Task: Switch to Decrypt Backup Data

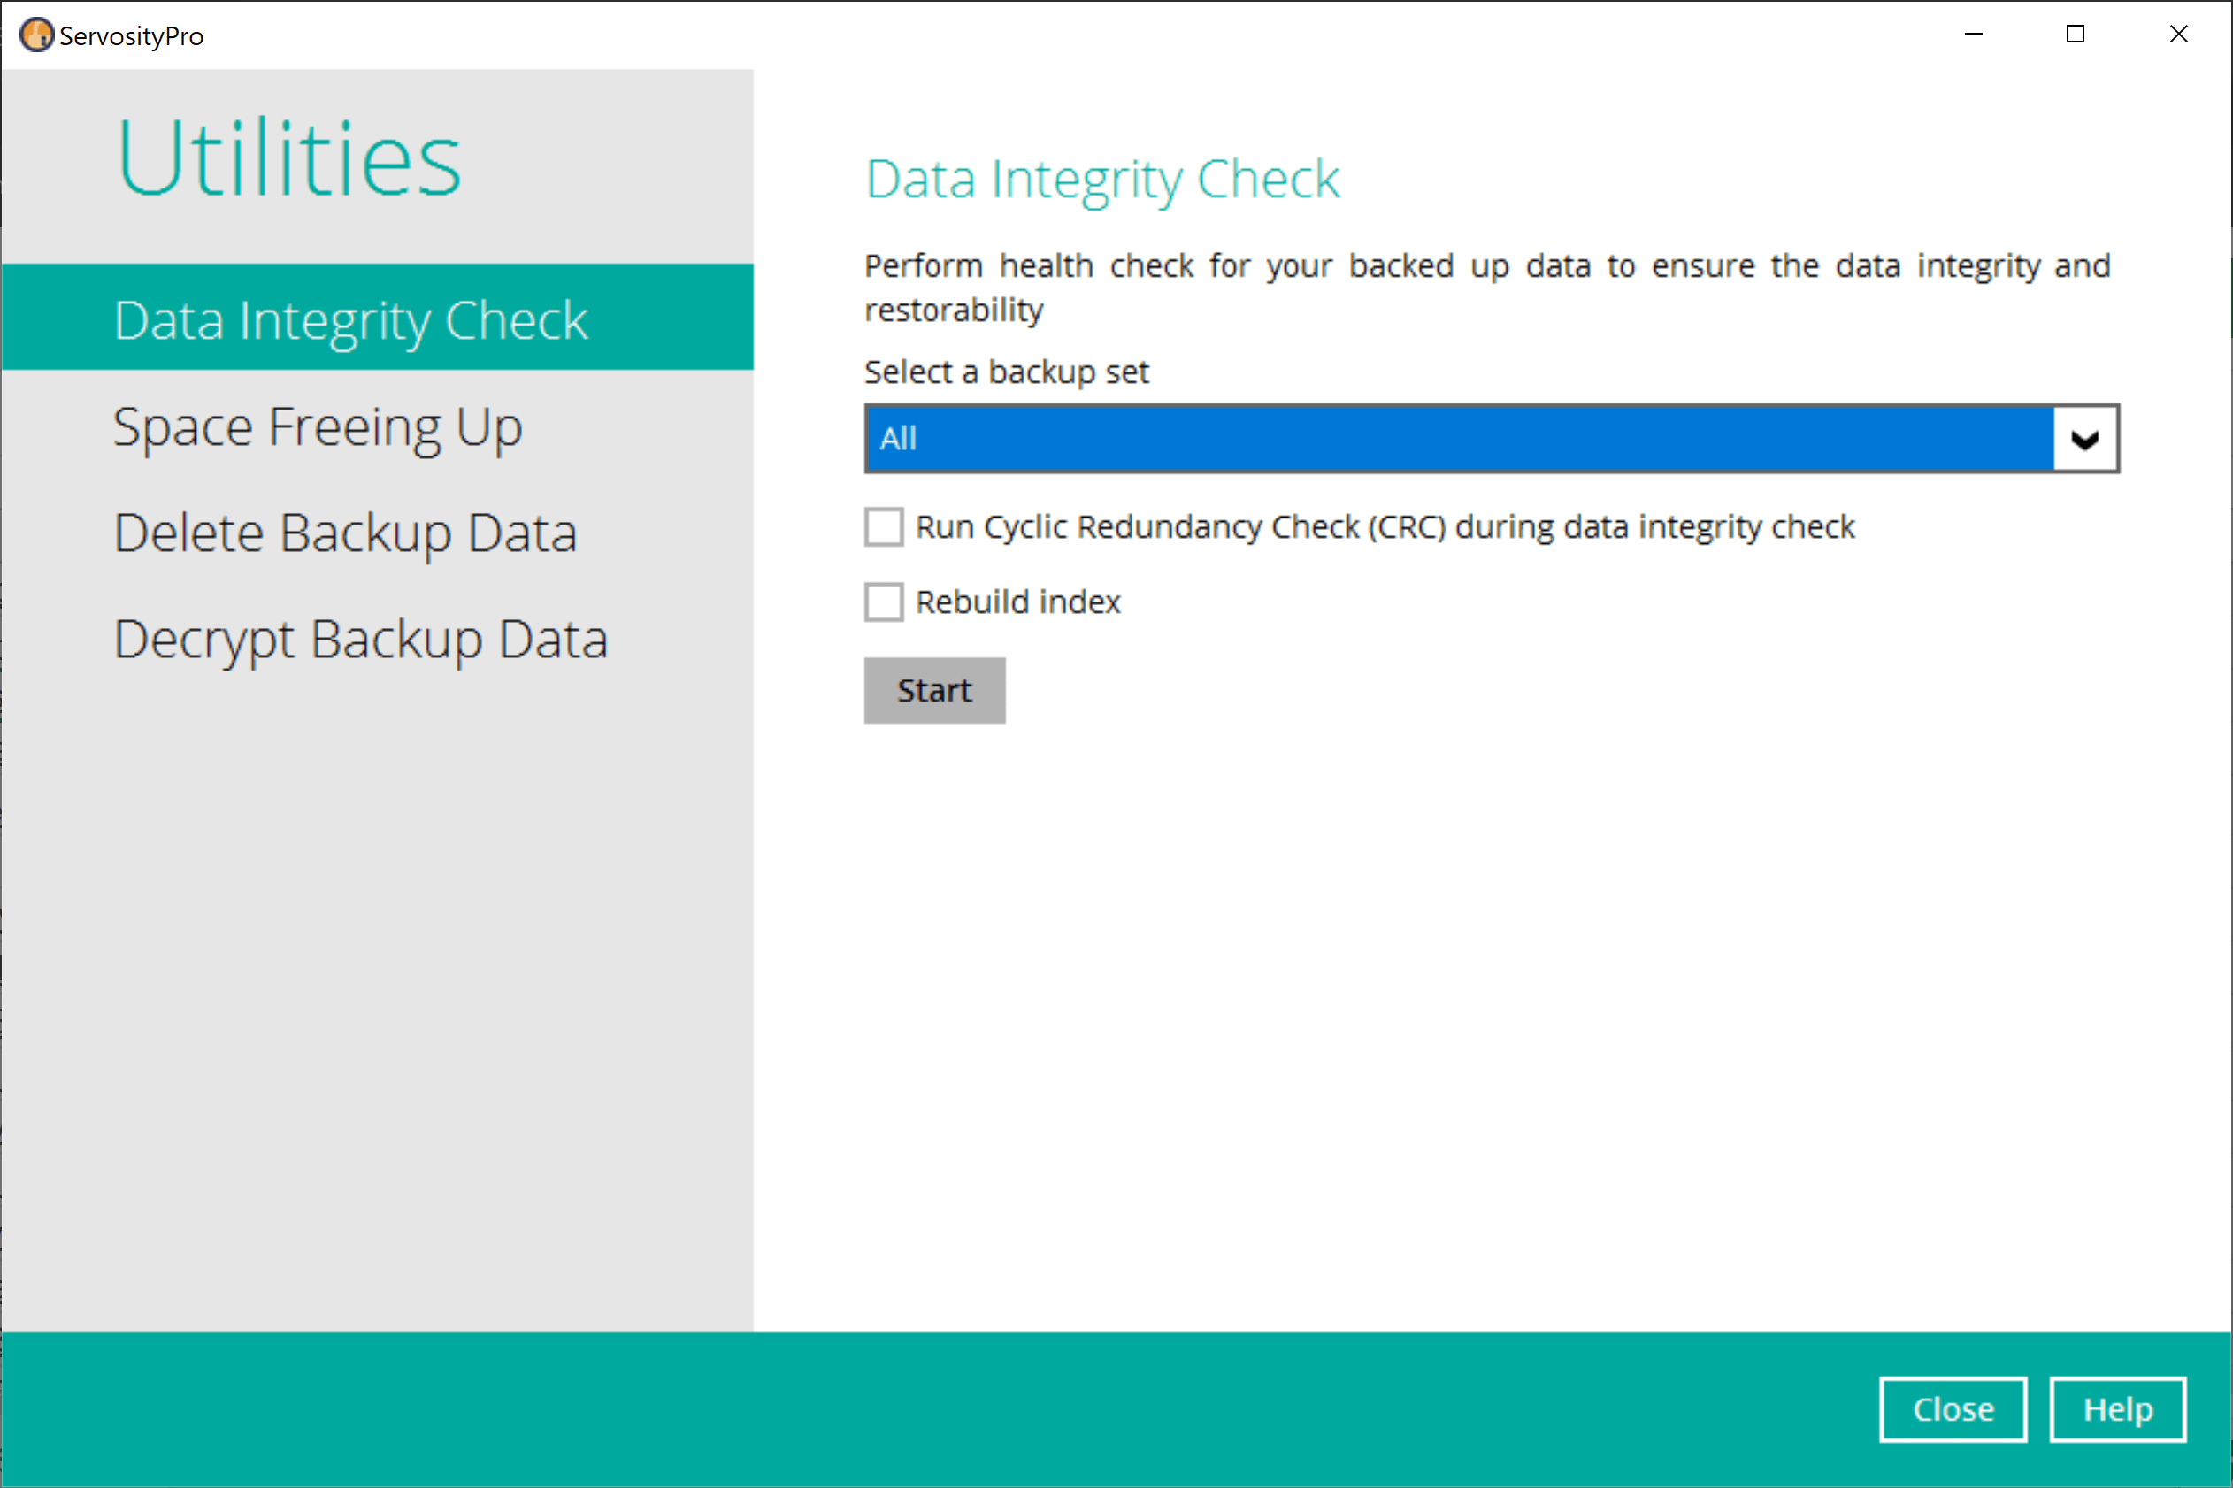Action: coord(361,639)
